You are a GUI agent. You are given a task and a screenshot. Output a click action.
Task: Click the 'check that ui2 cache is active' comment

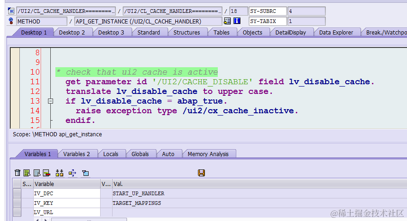click(x=137, y=72)
